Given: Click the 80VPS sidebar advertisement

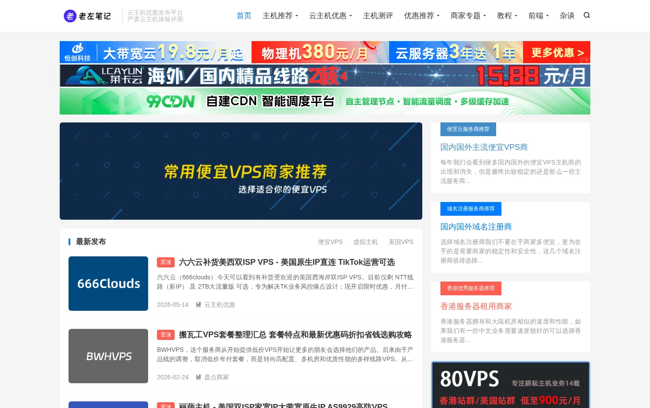Looking at the screenshot, I should tap(511, 385).
